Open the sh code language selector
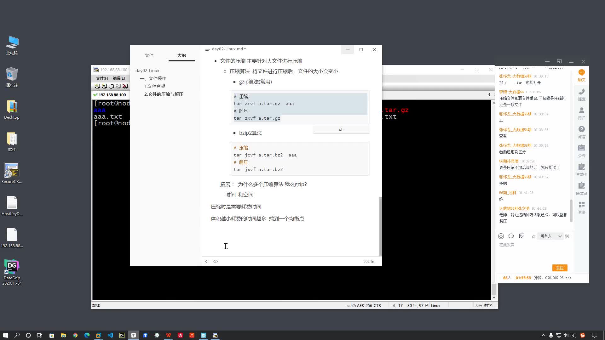Screen dimensions: 605x340 tap(341, 129)
